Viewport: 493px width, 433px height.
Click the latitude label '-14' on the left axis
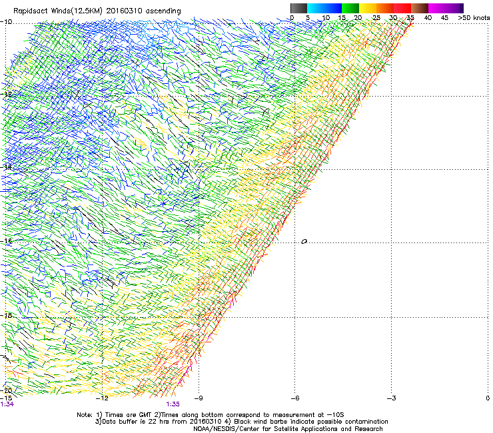(6, 167)
